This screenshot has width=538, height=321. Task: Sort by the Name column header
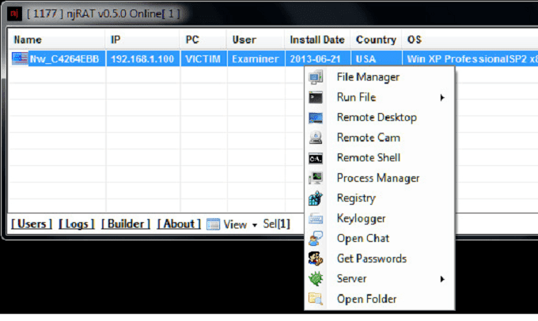tap(57, 40)
